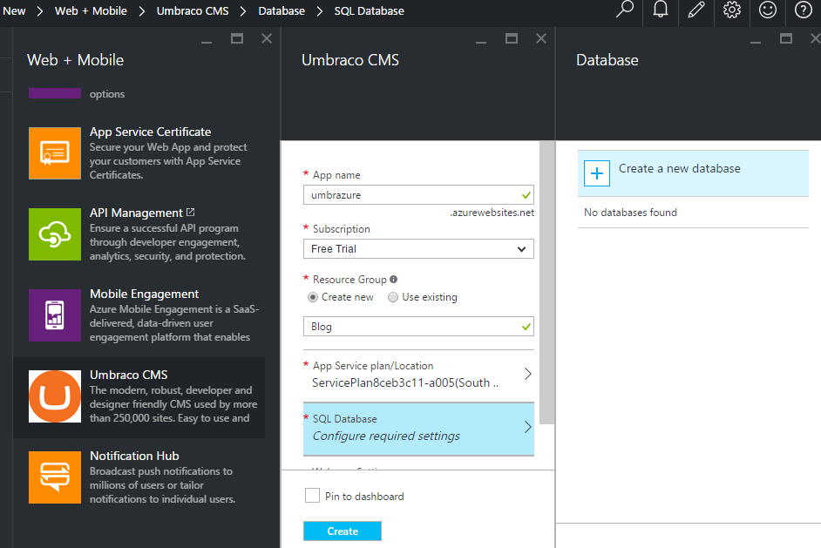
Task: Open the Subscription Free Trial dropdown
Action: (x=419, y=248)
